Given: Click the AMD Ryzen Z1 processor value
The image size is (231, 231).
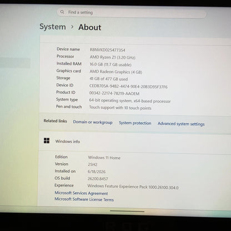Looking at the screenshot, I should (113, 57).
